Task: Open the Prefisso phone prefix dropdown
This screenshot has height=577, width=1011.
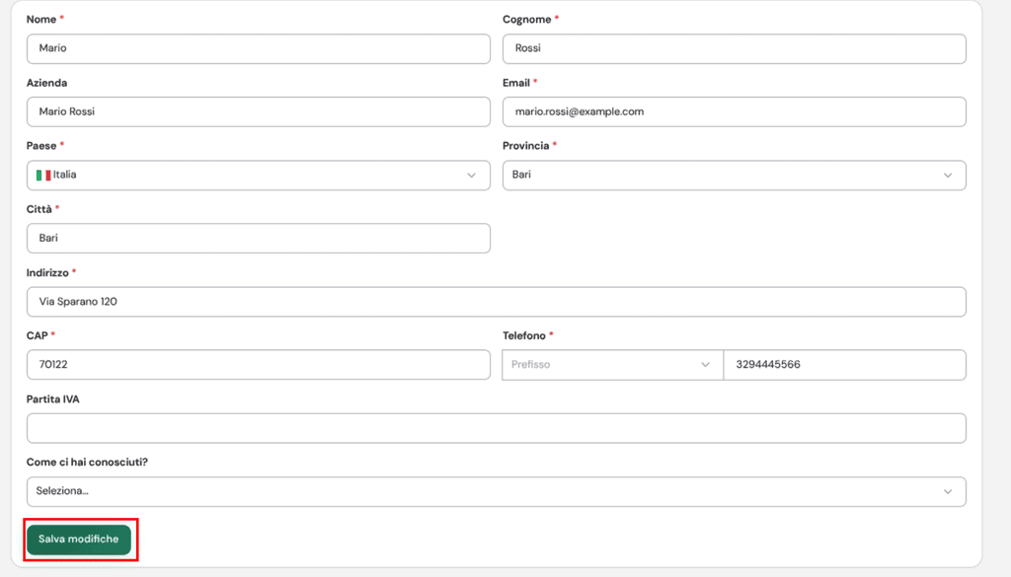Action: click(x=612, y=365)
